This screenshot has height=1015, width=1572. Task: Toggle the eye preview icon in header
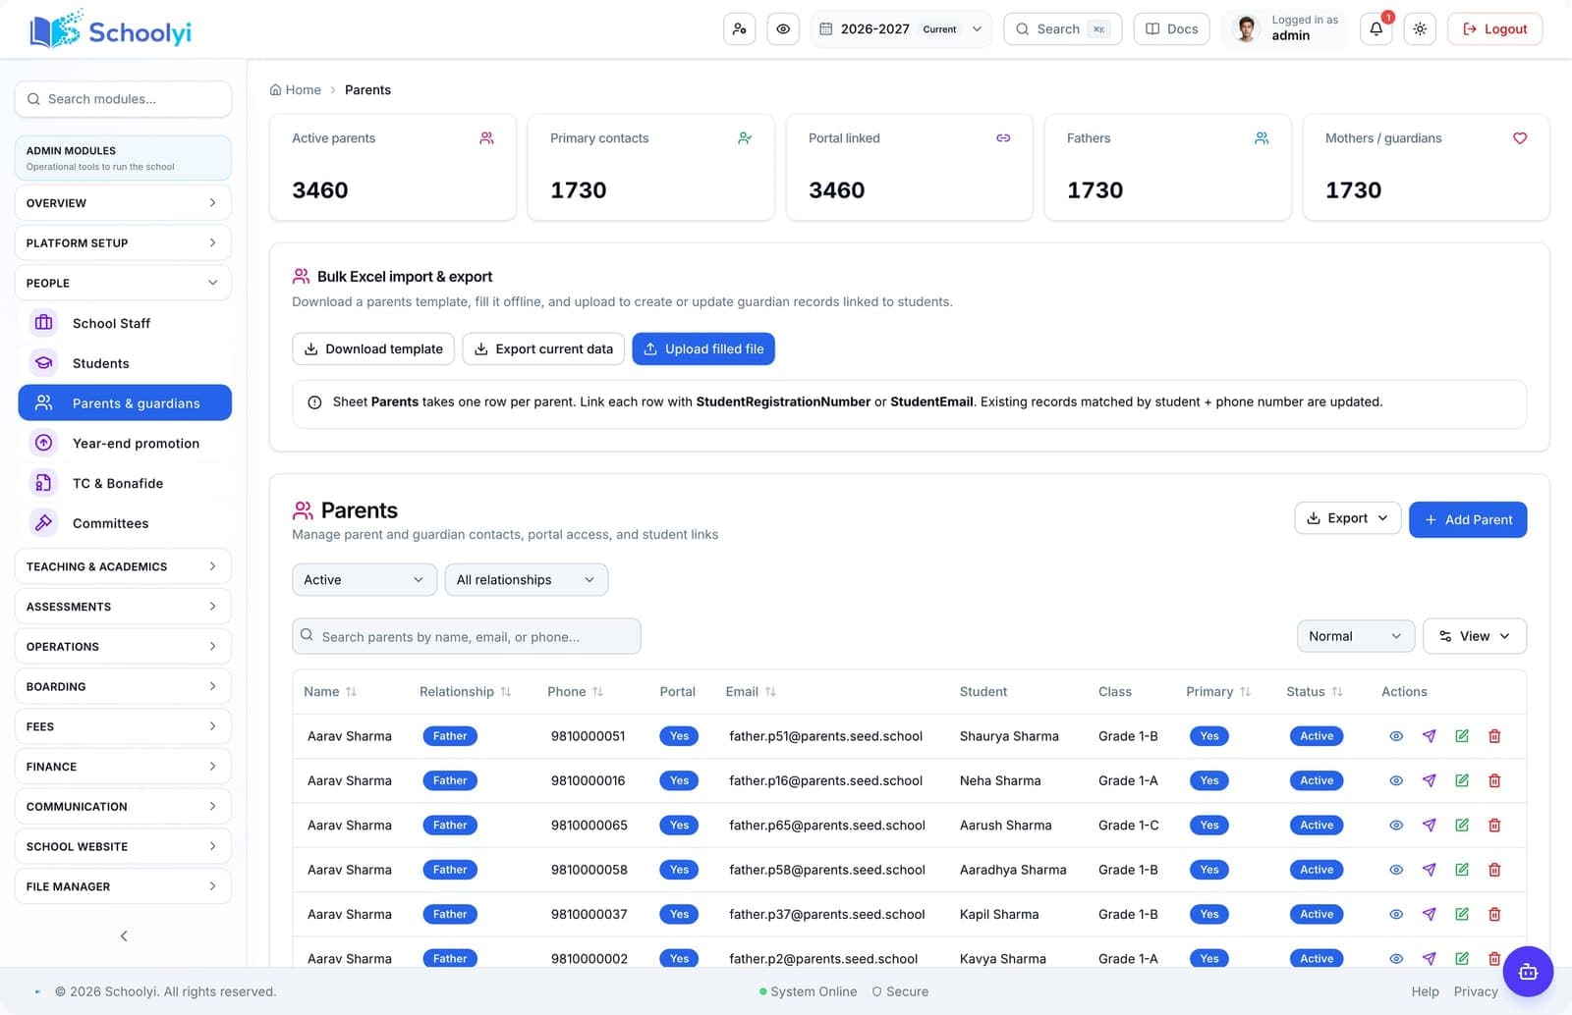point(783,29)
